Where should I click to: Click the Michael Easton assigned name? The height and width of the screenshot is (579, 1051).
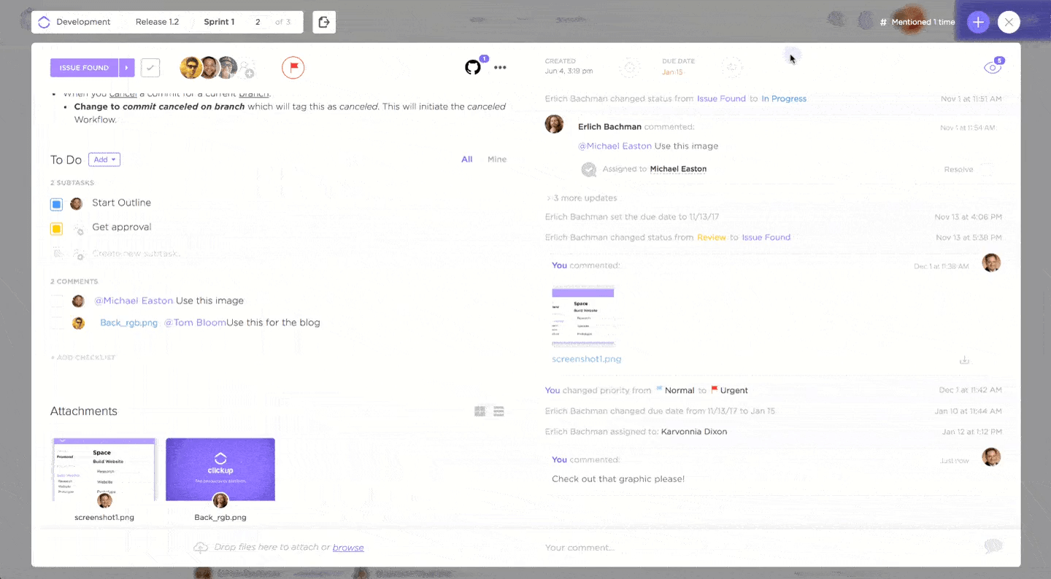[x=678, y=169]
